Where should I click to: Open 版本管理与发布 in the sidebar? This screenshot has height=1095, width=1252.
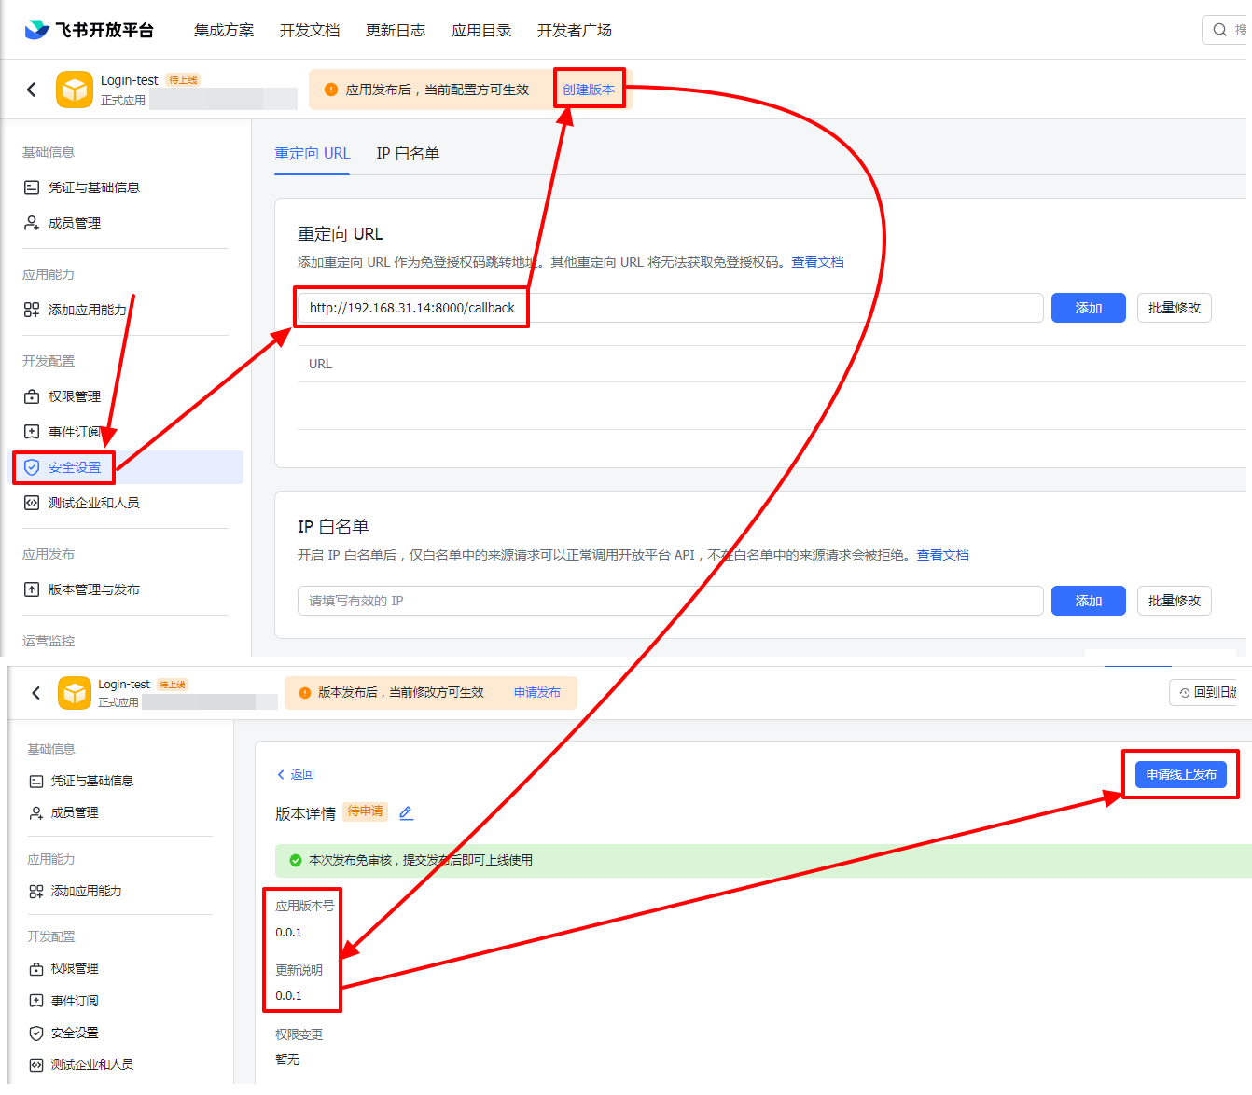pos(93,589)
